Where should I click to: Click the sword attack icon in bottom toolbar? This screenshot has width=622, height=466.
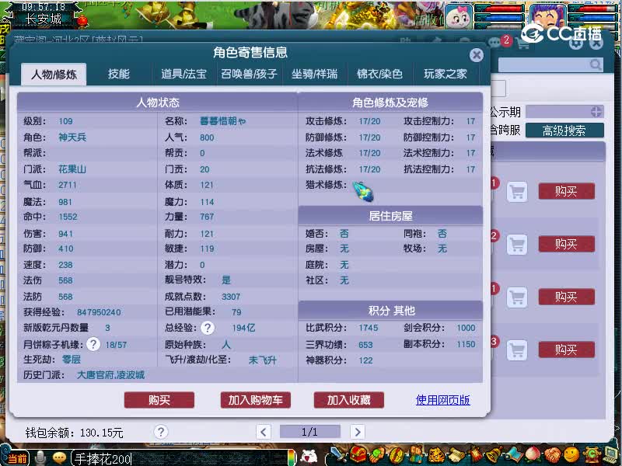[x=338, y=454]
